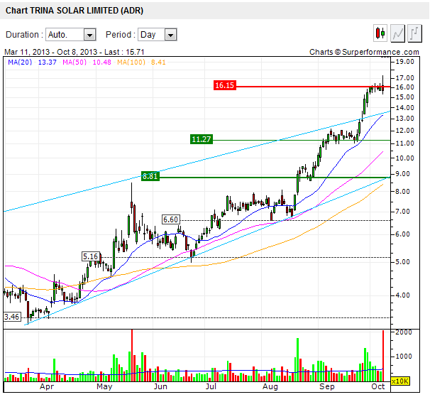Click the MA(20) value 13.37
Viewport: 430px width, 397px height.
point(47,62)
